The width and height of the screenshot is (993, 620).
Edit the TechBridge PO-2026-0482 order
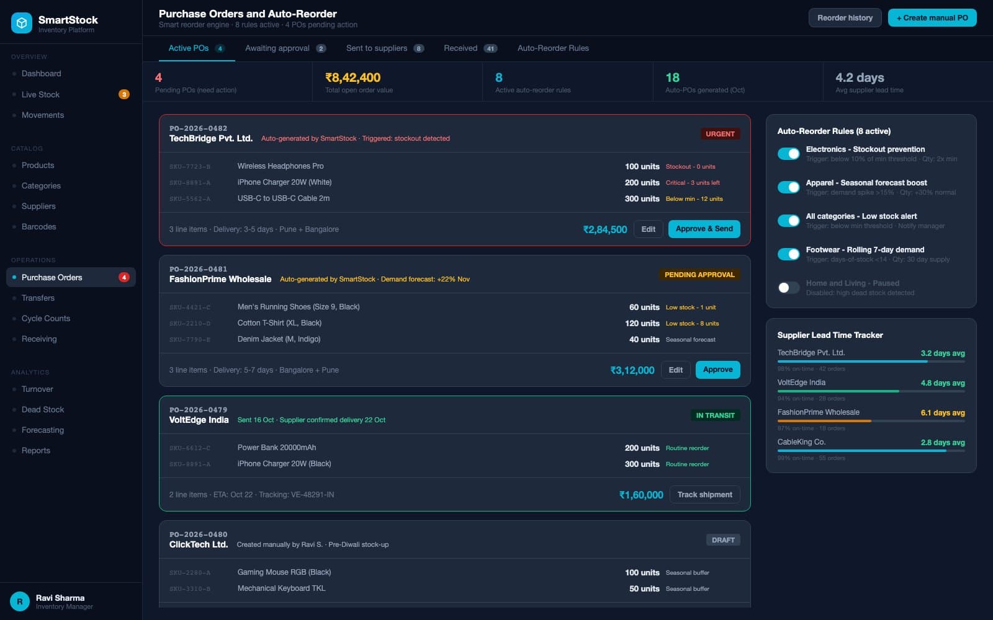[x=648, y=229]
